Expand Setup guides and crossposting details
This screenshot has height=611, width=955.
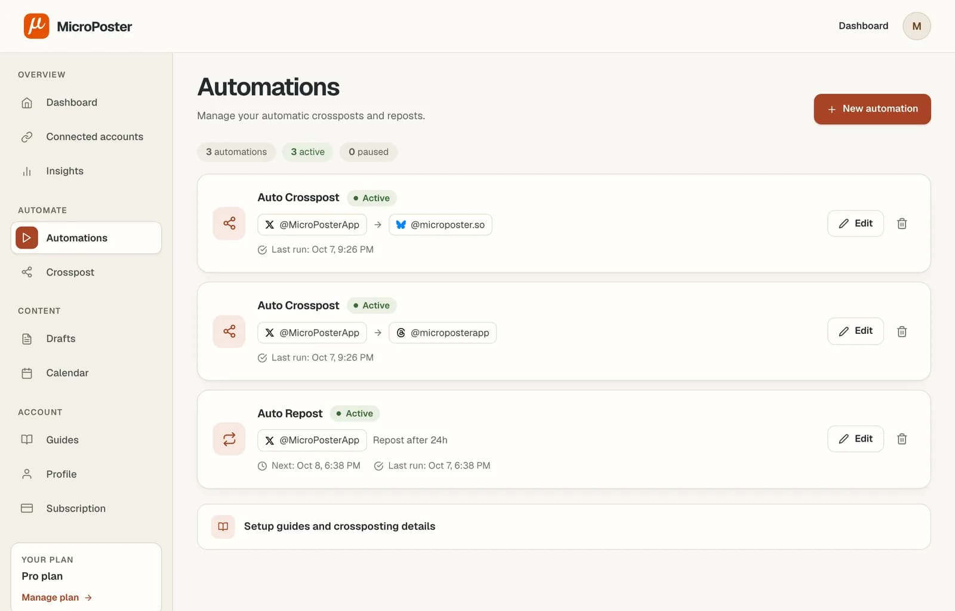tap(563, 527)
